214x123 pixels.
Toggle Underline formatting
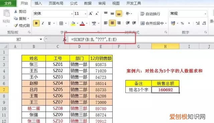point(49,23)
